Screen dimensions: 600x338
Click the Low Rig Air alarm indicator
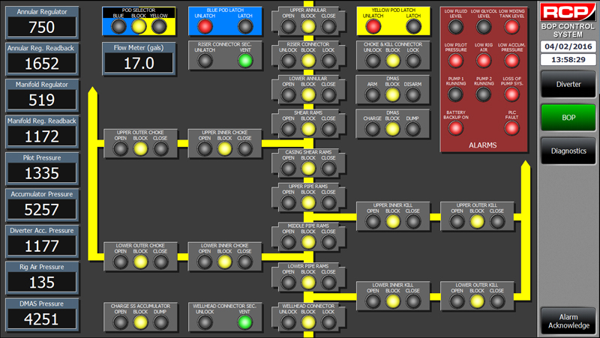pyautogui.click(x=483, y=61)
